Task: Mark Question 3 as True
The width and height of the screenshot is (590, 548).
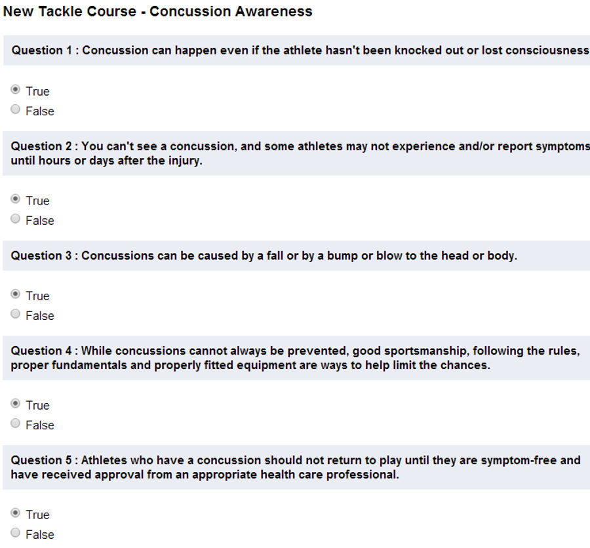Action: pyautogui.click(x=16, y=294)
